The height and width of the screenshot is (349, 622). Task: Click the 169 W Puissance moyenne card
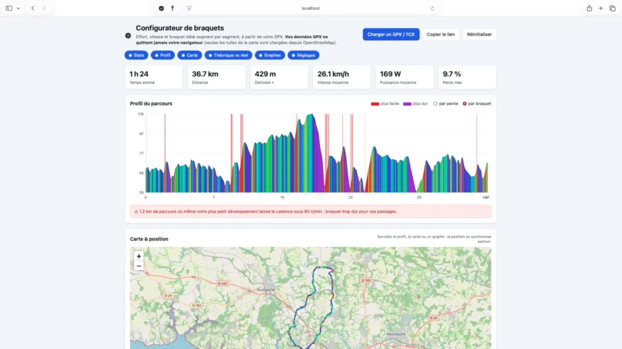click(404, 77)
